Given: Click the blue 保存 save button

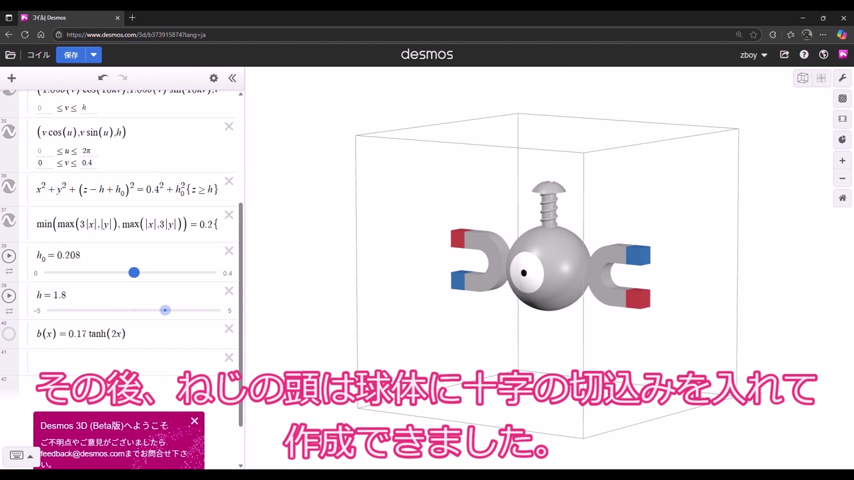Looking at the screenshot, I should [71, 55].
